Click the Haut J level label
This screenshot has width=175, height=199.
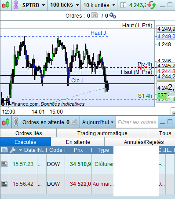point(98,33)
